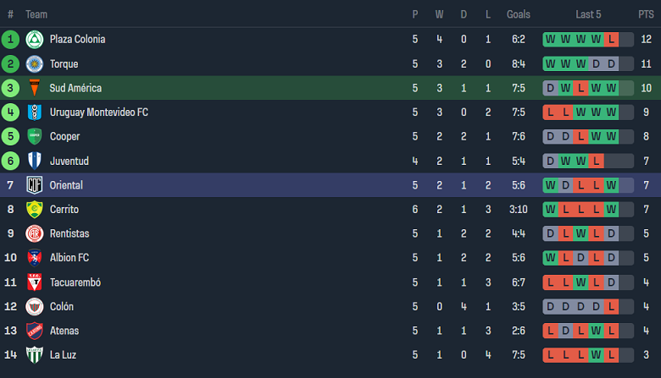The image size is (661, 378).
Task: Click Plaza Colonia's most recent loss badge
Action: coord(611,39)
